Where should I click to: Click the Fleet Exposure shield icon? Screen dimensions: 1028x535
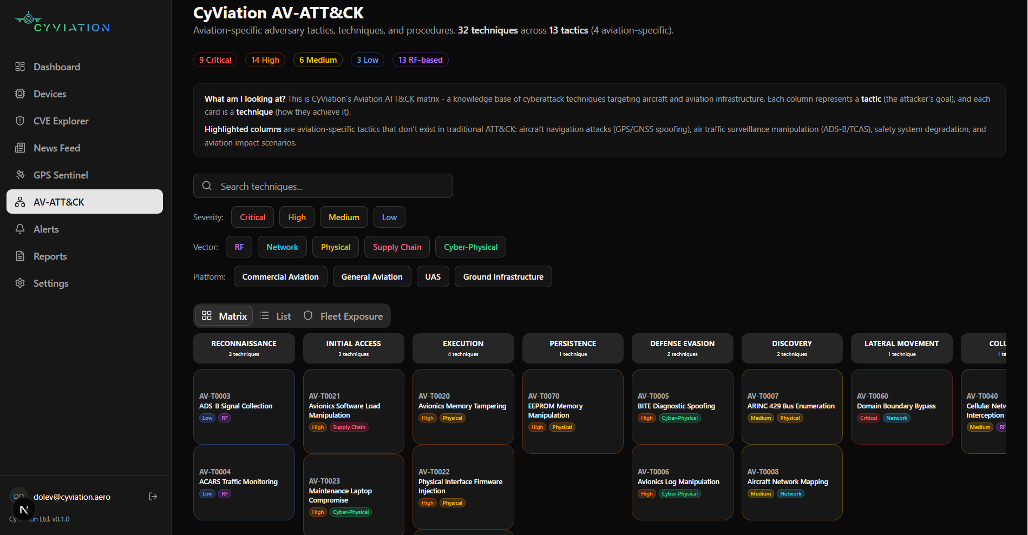click(308, 316)
